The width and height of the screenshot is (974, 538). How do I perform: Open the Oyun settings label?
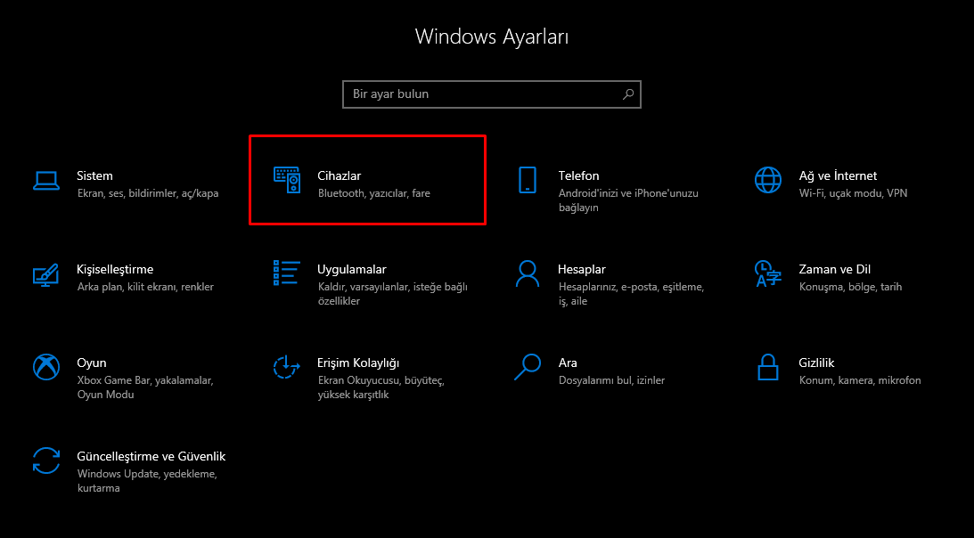pos(91,363)
